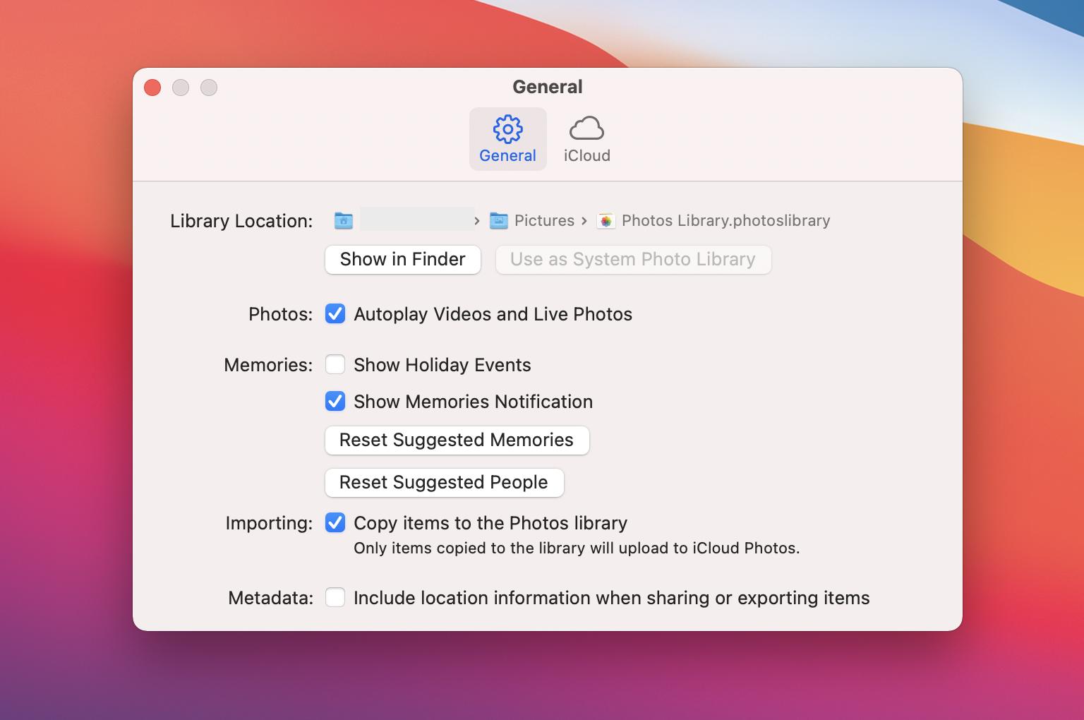This screenshot has width=1084, height=720.
Task: Toggle Autoplay Videos and Live Photos checkbox
Action: 335,314
